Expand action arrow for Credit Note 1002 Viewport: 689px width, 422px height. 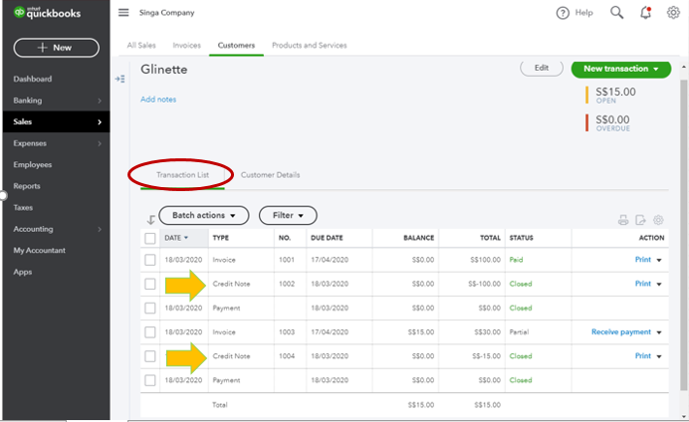(x=659, y=285)
